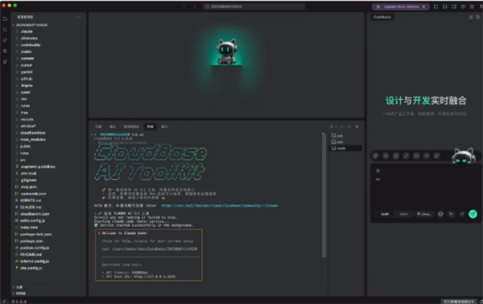Open the index.html file
This screenshot has width=483, height=304.
47,228
